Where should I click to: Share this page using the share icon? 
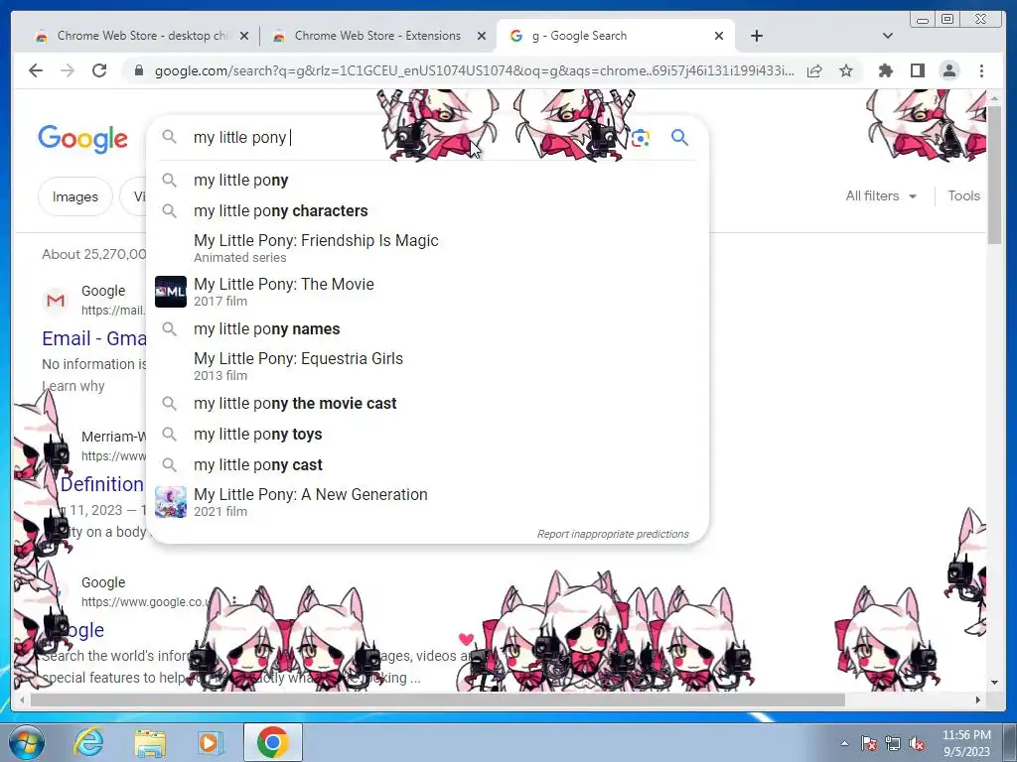click(x=814, y=70)
